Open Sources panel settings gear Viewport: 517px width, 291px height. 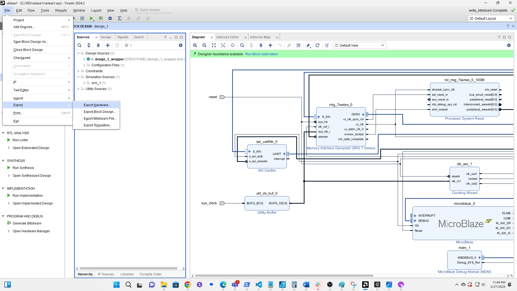click(x=181, y=45)
